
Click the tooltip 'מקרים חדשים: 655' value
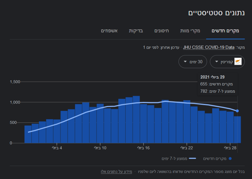tap(216, 84)
